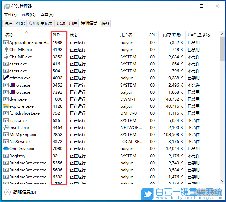
Task: Collapse to 简略信息(D) view
Action: pos(20,192)
